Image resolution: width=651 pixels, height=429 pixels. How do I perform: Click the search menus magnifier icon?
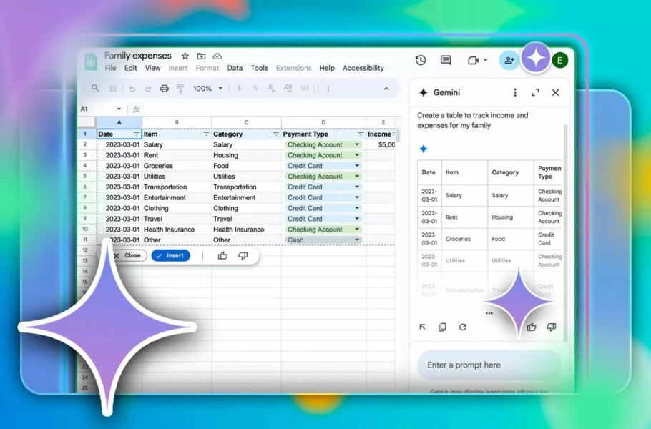95,88
